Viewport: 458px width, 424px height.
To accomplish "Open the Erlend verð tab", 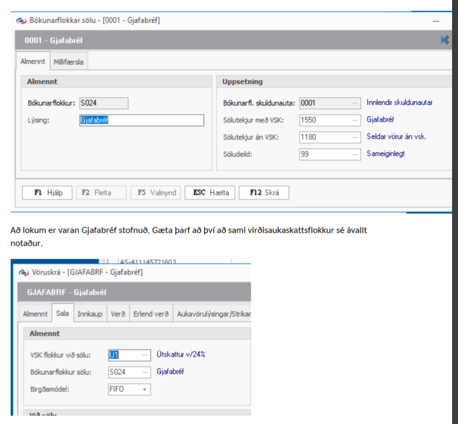I will click(x=151, y=314).
